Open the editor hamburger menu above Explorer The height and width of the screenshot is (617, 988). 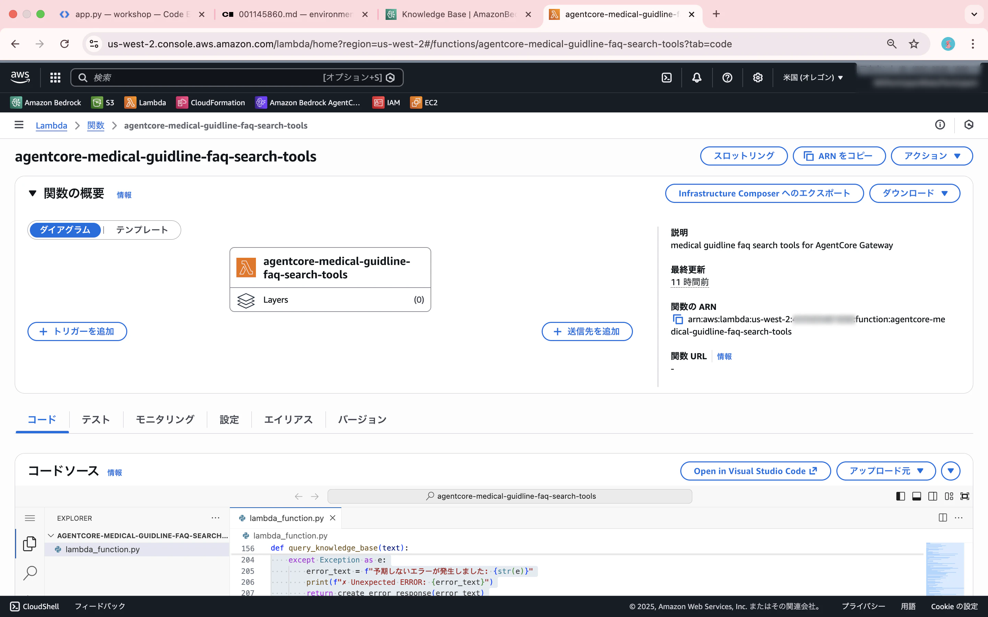pos(30,518)
